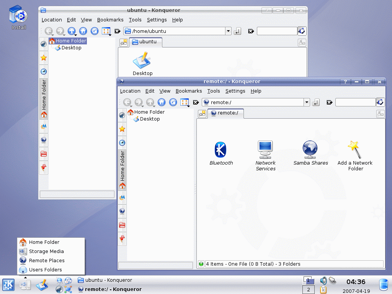Viewport: 392px width, 294px height.
Task: Open view mode dropdown in remote:/ toolbar
Action: [185, 102]
